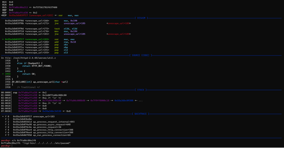
Task: Click the highlighted return OK line 1933
Action: pyautogui.click(x=19, y=74)
